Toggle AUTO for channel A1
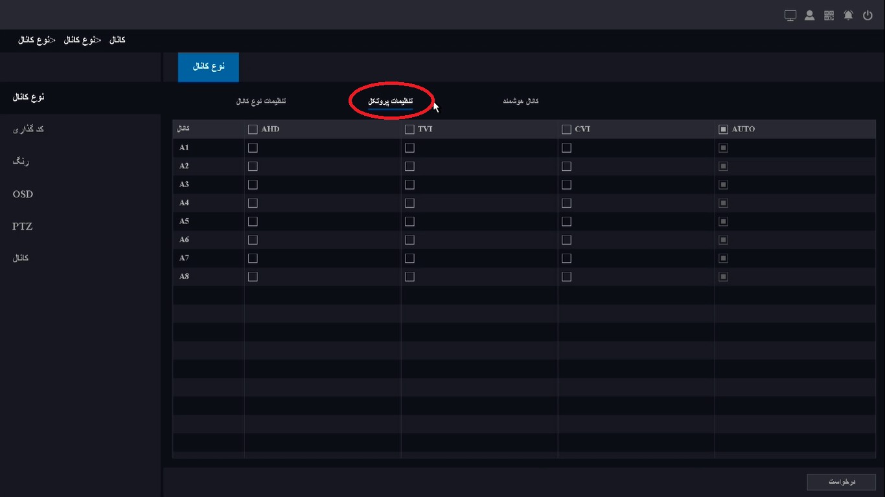885x497 pixels. [724, 148]
